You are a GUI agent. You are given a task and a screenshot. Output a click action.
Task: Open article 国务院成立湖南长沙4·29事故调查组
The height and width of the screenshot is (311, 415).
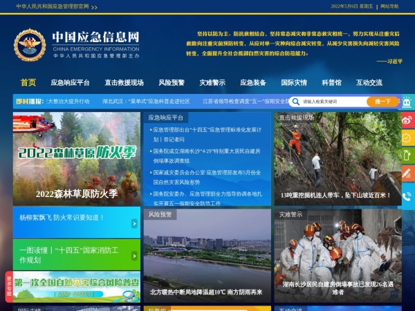tap(206, 155)
